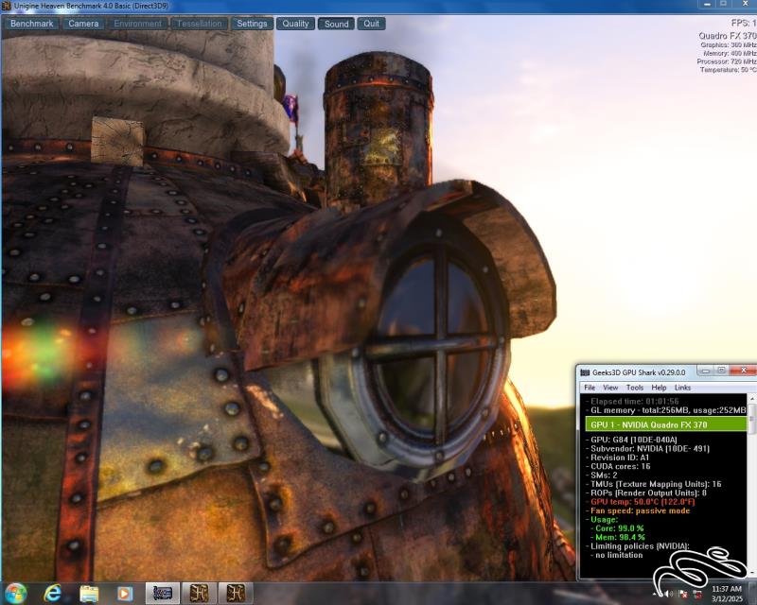Open GPU Shark Tools menu
This screenshot has width=757, height=605.
coord(635,388)
